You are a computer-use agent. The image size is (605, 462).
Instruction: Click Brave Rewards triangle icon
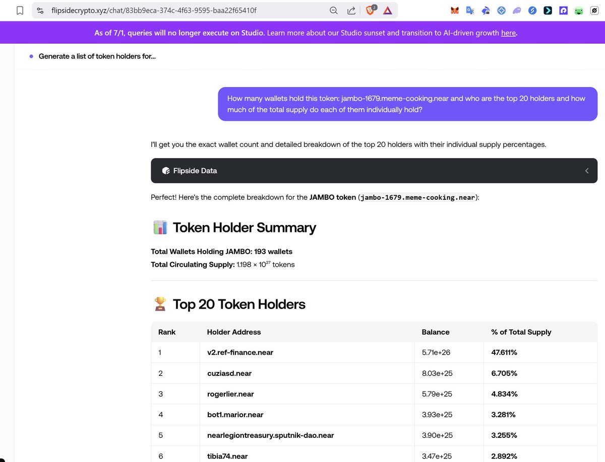pos(387,10)
